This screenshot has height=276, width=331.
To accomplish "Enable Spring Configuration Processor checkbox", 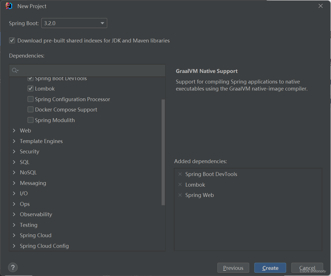I will (x=31, y=99).
